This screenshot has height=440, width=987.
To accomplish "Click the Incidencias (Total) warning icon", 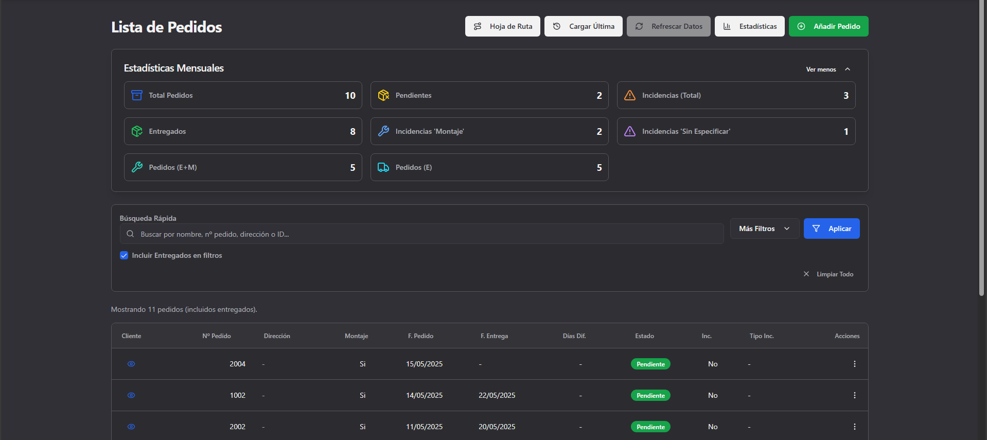I will coord(630,95).
